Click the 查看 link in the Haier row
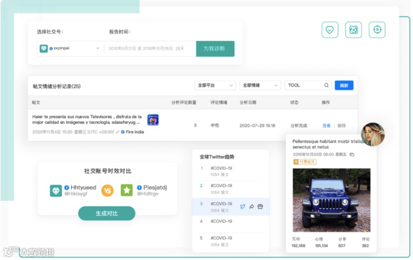 [x=326, y=126]
